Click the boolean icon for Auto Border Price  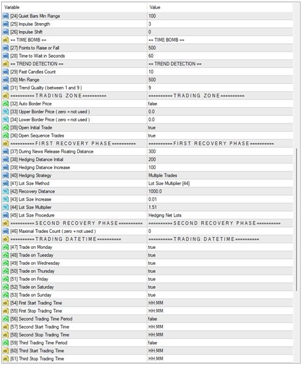tap(5, 103)
